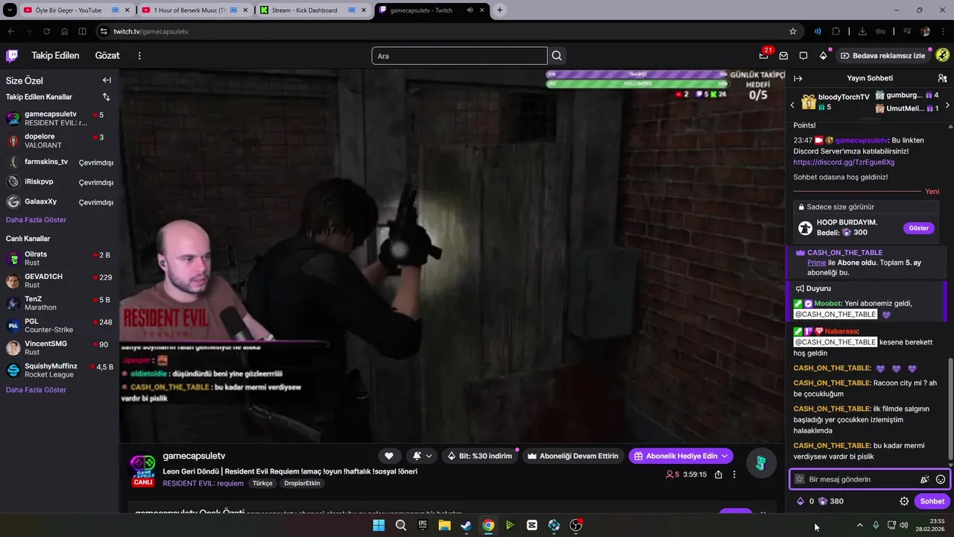Click Bedava reklamsız izle button
This screenshot has height=537, width=954.
[883, 55]
